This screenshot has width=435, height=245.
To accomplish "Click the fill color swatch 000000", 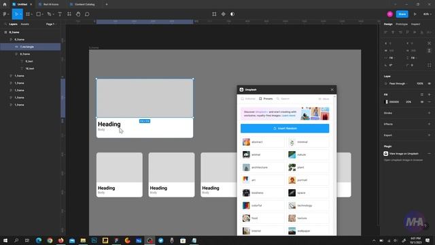I will (x=387, y=102).
